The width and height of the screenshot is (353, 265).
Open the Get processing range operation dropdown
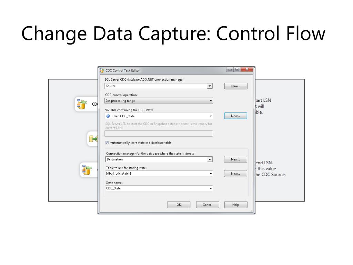tap(211, 101)
